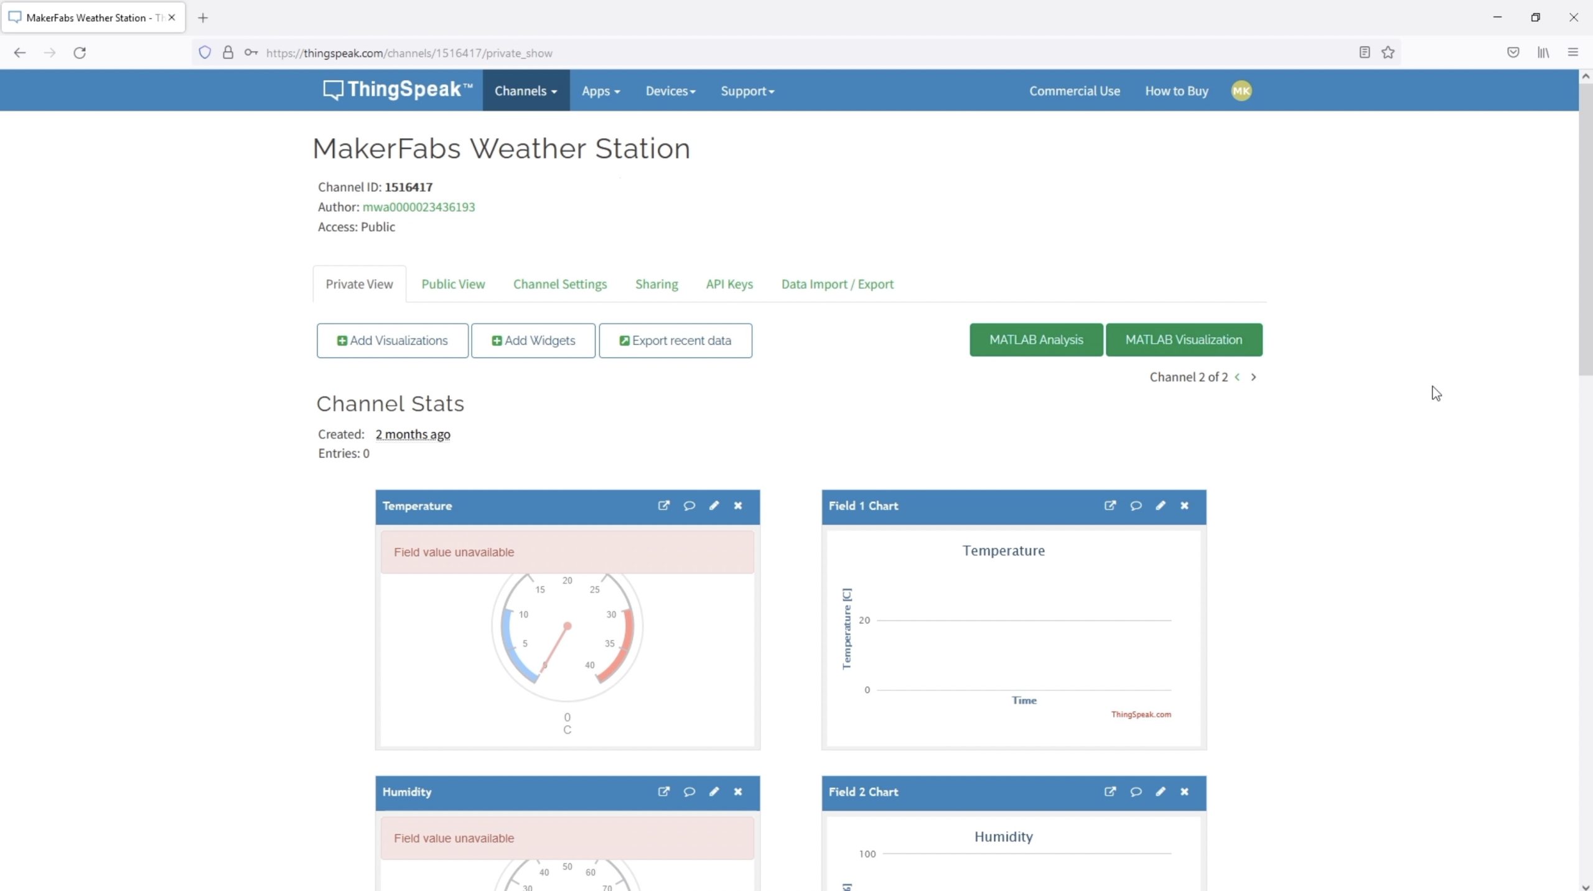The width and height of the screenshot is (1593, 891).
Task: Edit the Temperature widget with pencil icon
Action: coord(714,506)
